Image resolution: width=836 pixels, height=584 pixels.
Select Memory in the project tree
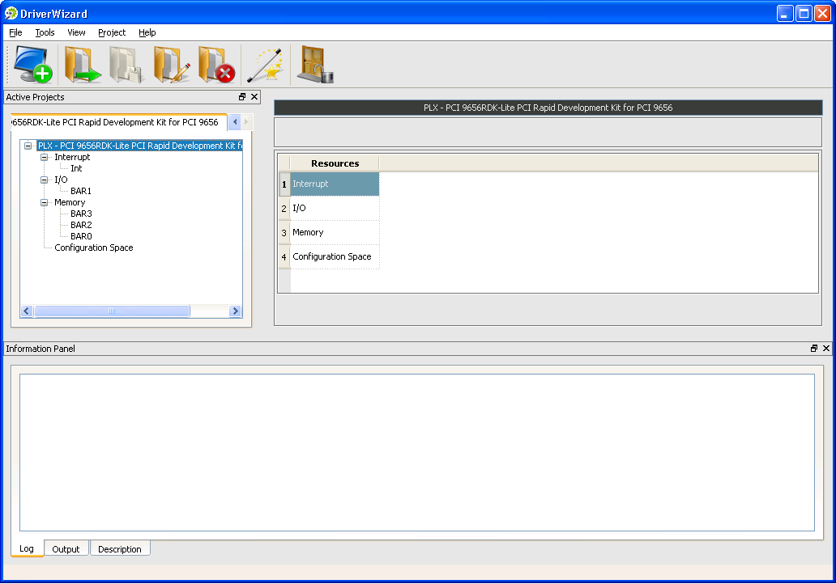70,202
